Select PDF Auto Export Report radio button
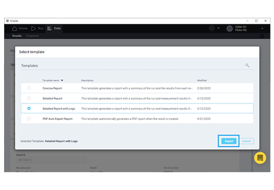Image resolution: width=274 pixels, height=190 pixels. pyautogui.click(x=29, y=118)
